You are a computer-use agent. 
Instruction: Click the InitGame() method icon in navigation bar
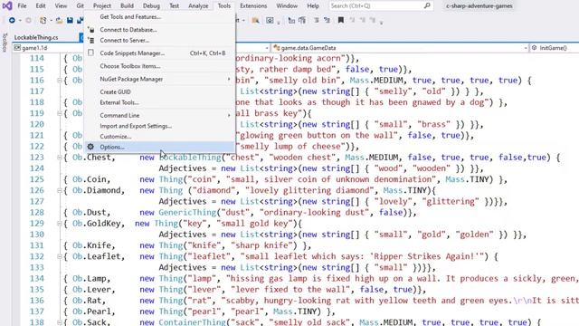(x=535, y=48)
